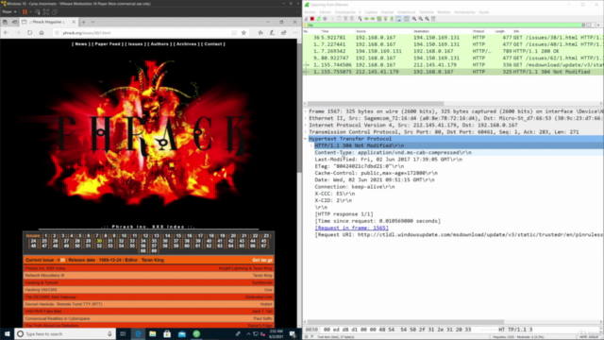Open Edge favorites hub

(x=260, y=33)
